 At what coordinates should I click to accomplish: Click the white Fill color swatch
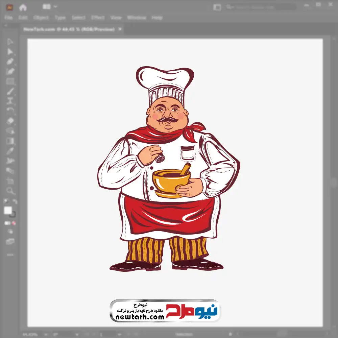click(x=8, y=210)
